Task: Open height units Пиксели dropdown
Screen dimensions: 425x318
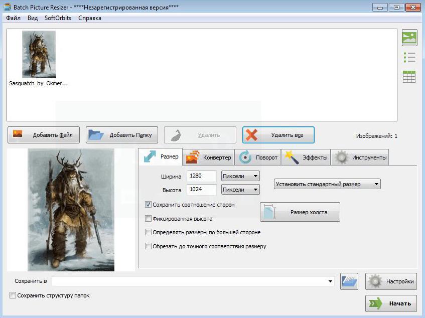Action: point(240,190)
